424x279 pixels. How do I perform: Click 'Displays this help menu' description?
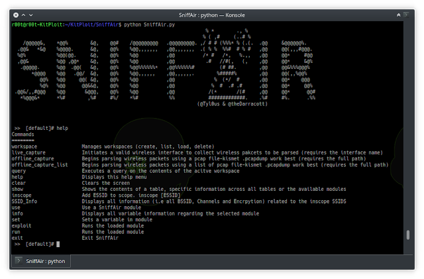click(114, 177)
